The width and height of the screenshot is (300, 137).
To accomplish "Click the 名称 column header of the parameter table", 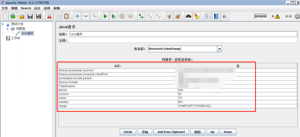I will coord(118,66).
